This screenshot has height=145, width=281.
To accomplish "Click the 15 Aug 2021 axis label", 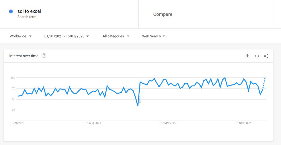I will 93,123.
